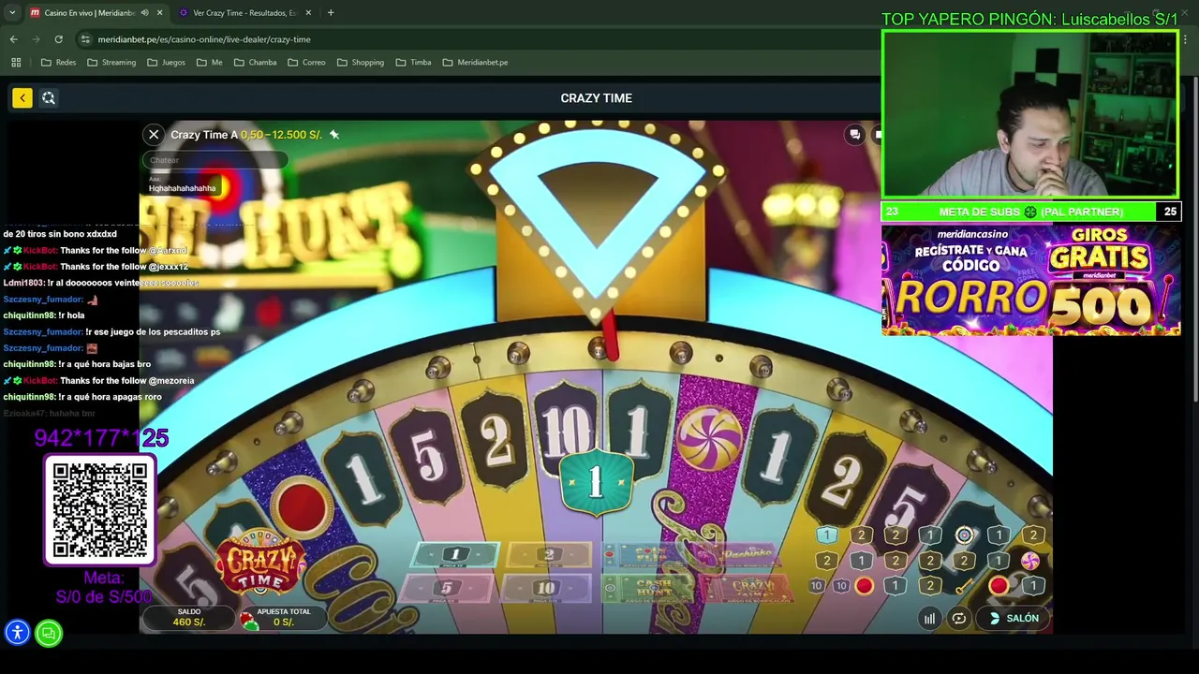Click the streamer webcam feed
The image size is (1199, 674).
click(x=1030, y=115)
